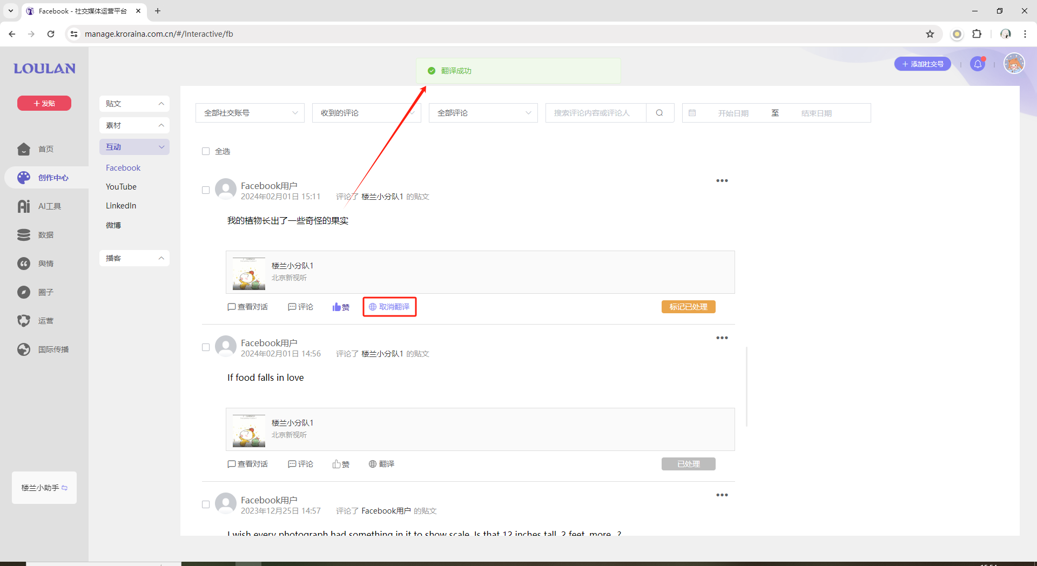The image size is (1037, 566).
Task: Click 评论 under 我的植物 comment
Action: (301, 307)
